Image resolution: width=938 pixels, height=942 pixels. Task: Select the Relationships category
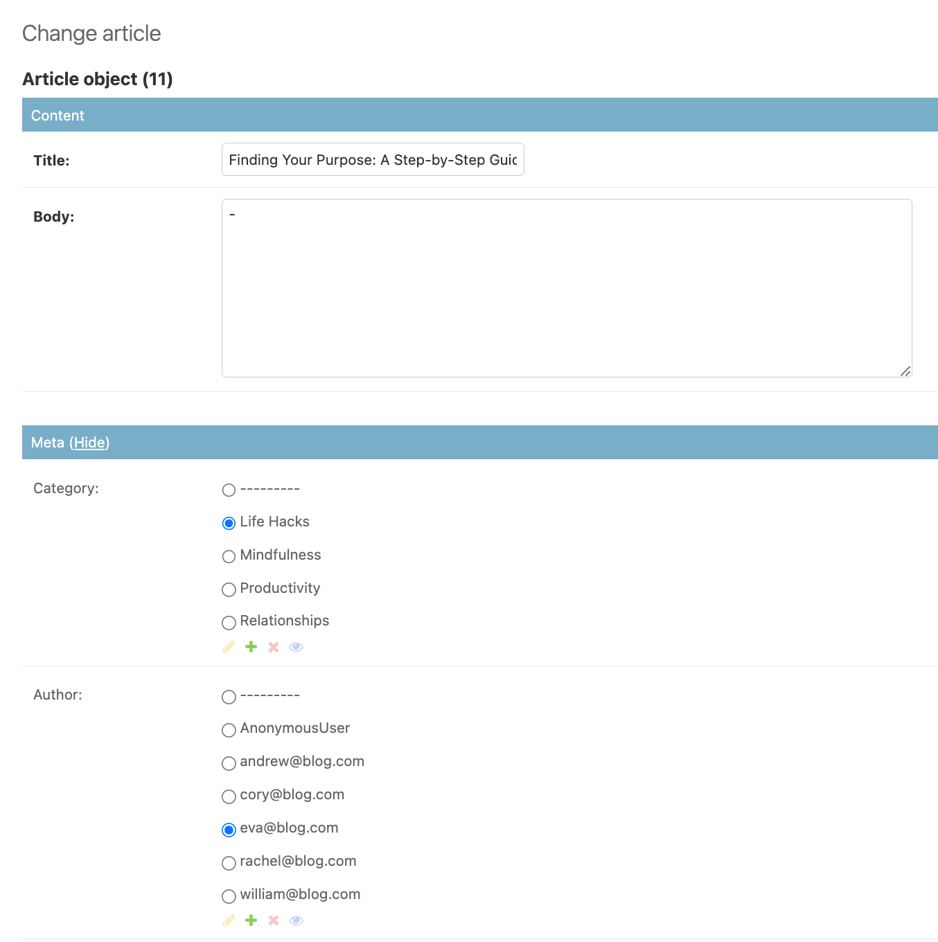point(229,622)
